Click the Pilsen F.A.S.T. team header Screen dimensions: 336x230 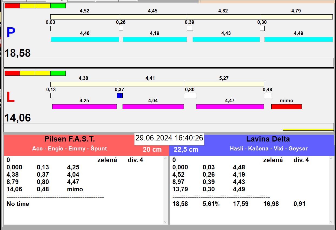(70, 139)
